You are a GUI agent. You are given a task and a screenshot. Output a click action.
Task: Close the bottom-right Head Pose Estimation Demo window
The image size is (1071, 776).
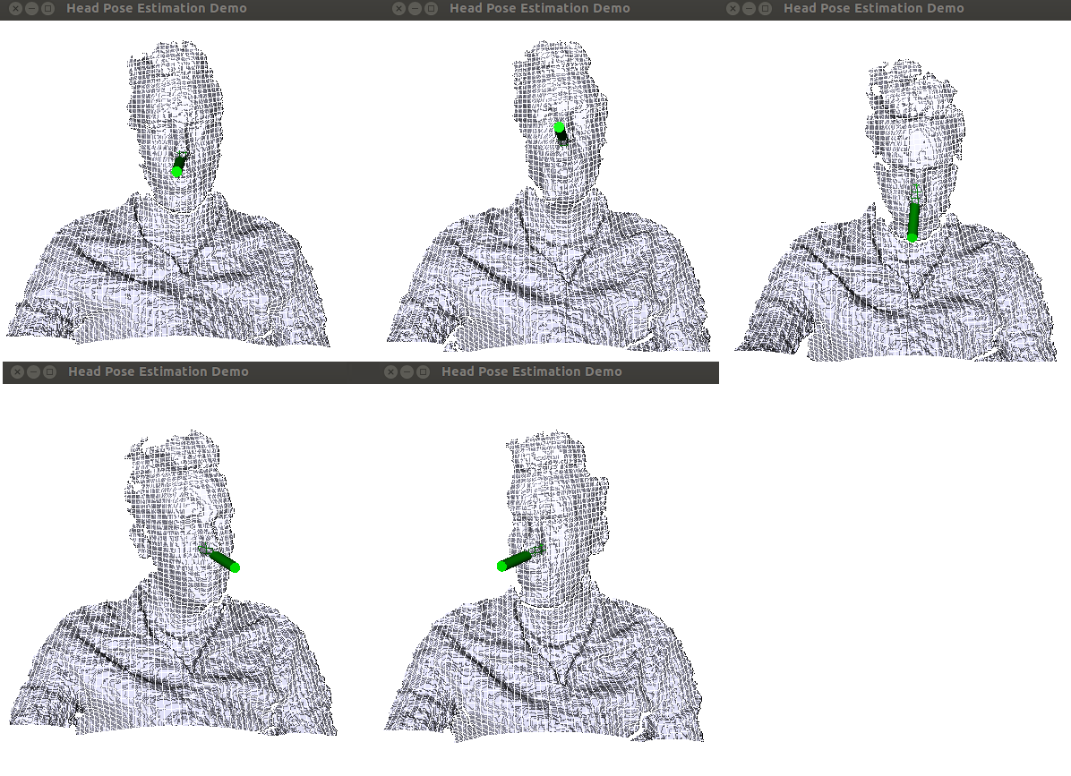(390, 372)
